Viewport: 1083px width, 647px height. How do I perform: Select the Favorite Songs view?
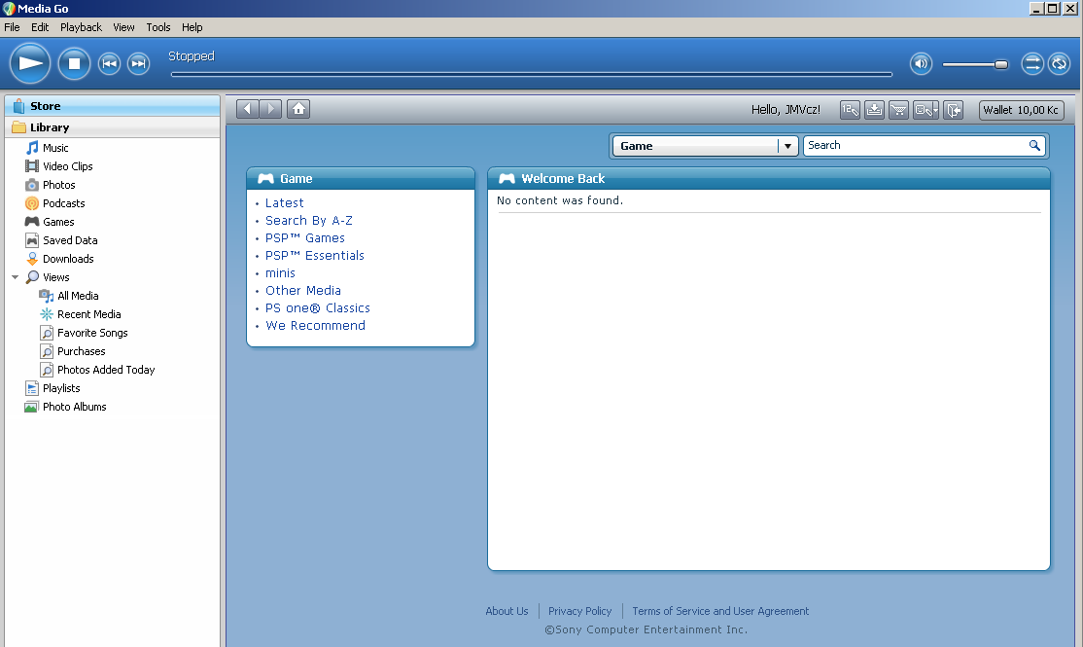(x=91, y=333)
